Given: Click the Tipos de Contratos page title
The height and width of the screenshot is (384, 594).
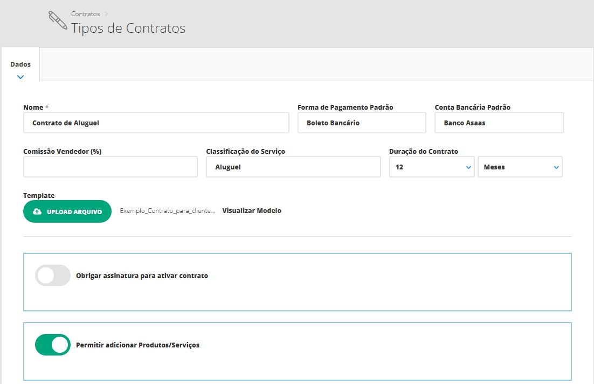Looking at the screenshot, I should coord(128,29).
